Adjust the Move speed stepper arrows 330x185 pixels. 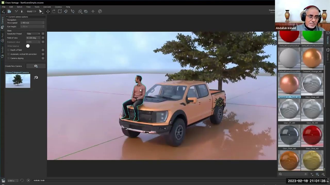click(43, 23)
